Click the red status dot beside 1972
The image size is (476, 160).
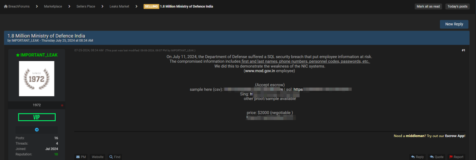[x=62, y=105]
